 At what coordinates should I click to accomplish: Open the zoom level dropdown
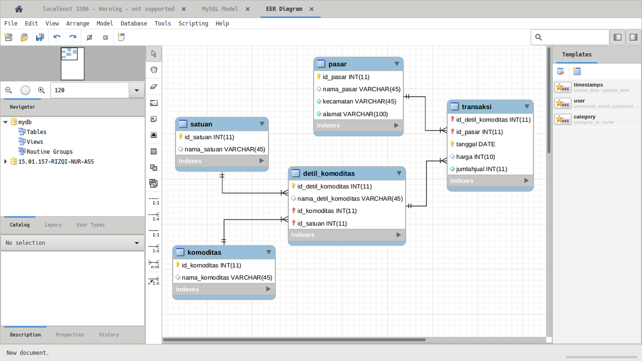[x=136, y=90]
